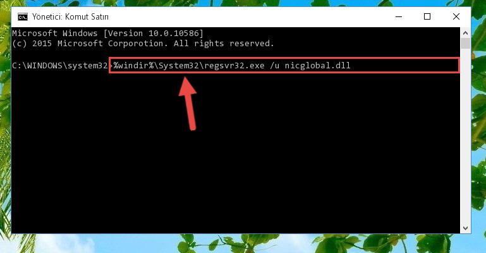
Task: Click the red arrow annotation
Action: click(x=188, y=104)
